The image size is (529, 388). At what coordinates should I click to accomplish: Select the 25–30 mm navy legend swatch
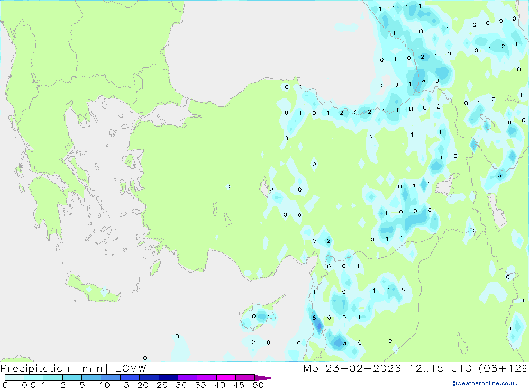168,377
